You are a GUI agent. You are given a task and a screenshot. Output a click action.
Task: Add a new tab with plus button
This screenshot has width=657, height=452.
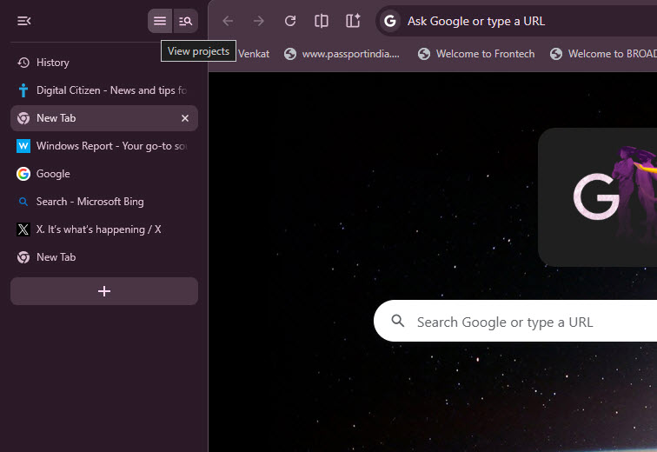(104, 291)
